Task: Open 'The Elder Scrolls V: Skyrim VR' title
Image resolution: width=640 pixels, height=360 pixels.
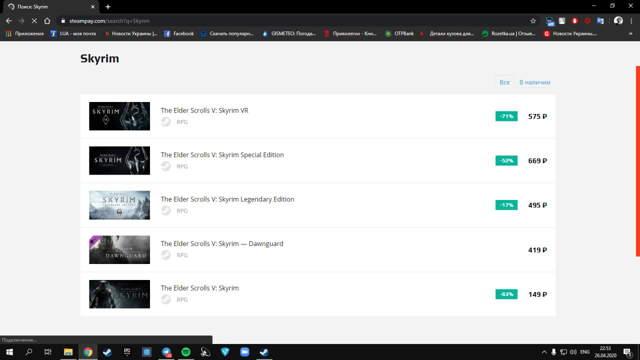Action: click(x=204, y=110)
